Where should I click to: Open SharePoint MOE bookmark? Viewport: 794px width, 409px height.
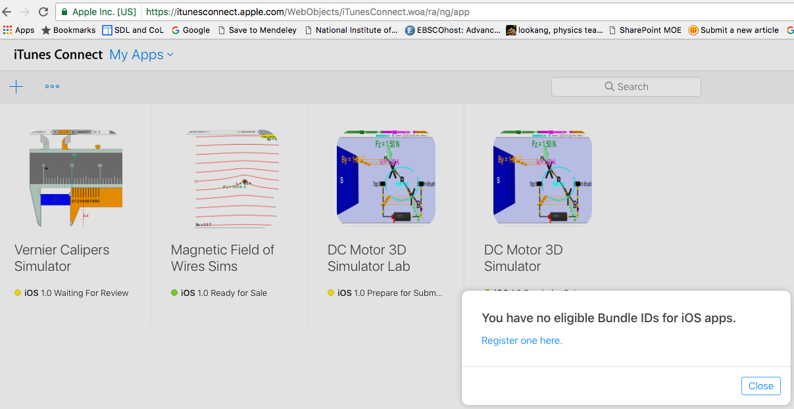pyautogui.click(x=645, y=30)
